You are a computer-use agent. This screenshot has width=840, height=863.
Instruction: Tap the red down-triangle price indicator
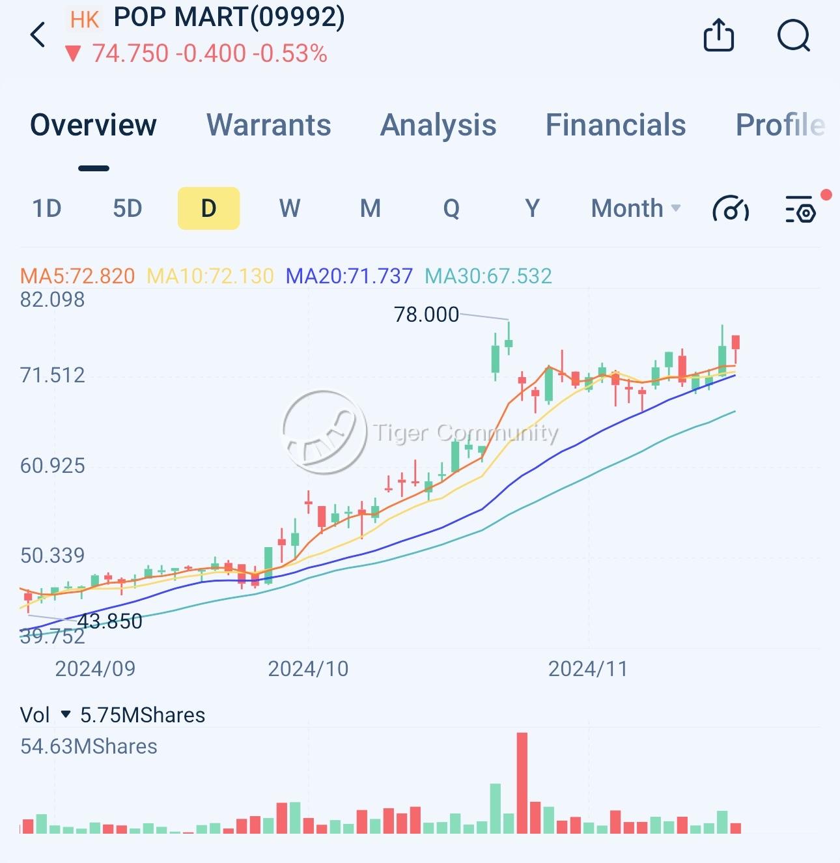tap(73, 53)
